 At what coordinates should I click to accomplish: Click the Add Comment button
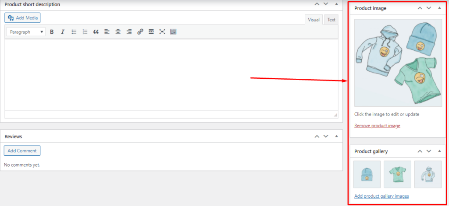click(x=22, y=150)
